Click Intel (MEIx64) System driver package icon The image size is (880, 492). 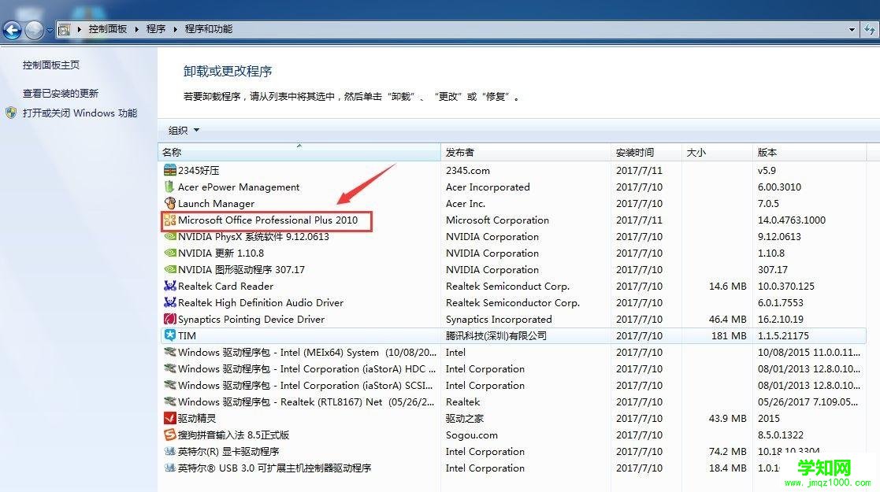(x=170, y=353)
